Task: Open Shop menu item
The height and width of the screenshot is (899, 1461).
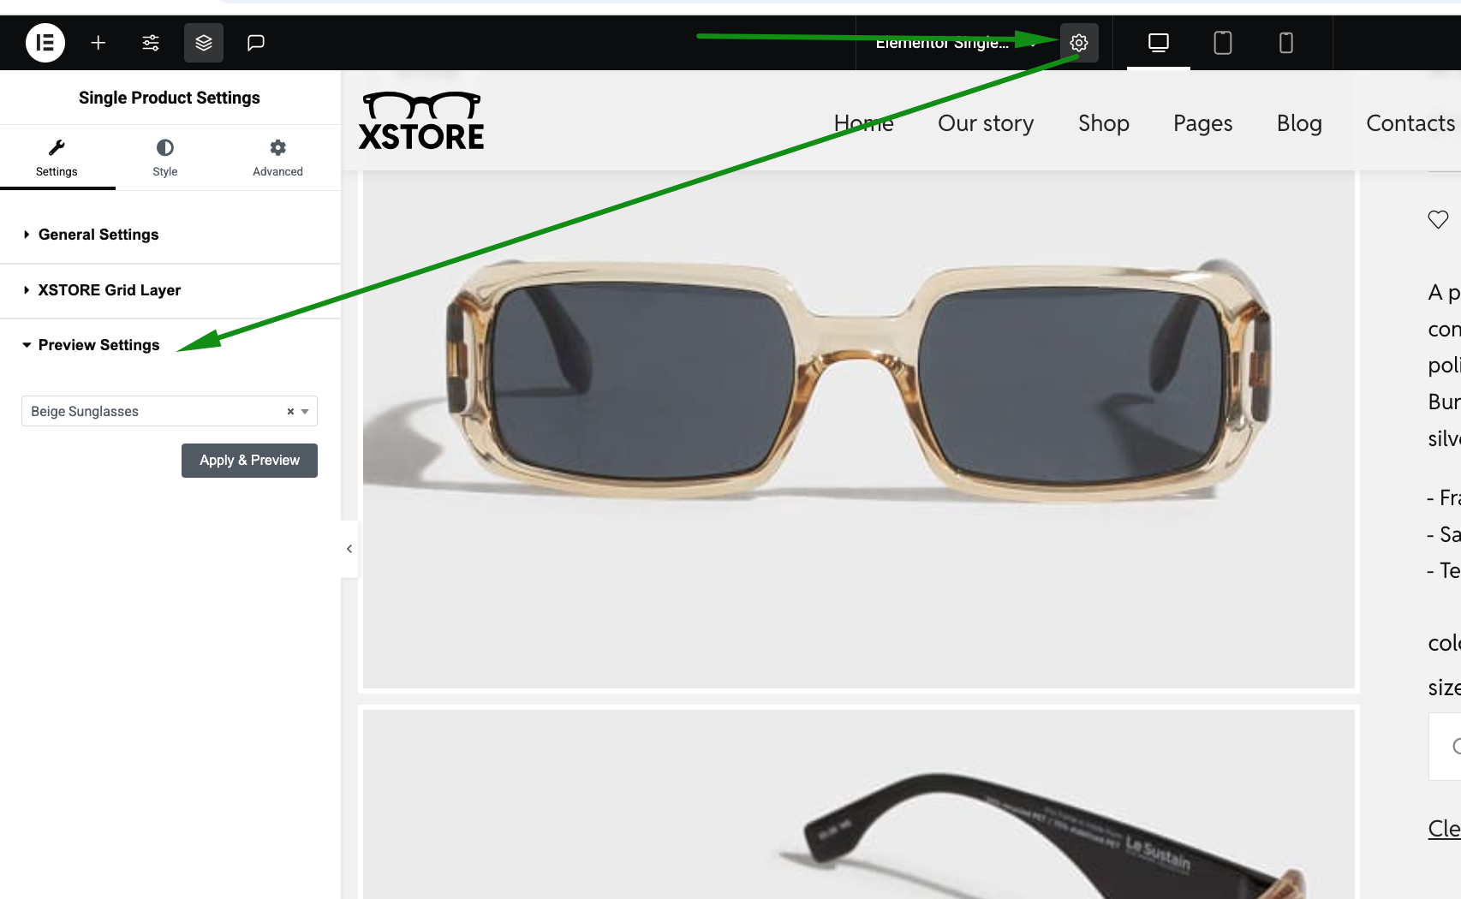Action: click(x=1104, y=123)
